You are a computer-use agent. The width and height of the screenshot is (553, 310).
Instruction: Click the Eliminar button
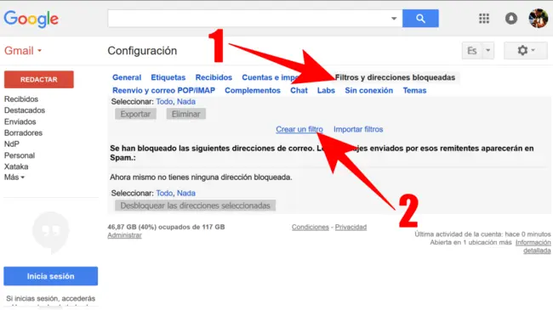pyautogui.click(x=185, y=114)
